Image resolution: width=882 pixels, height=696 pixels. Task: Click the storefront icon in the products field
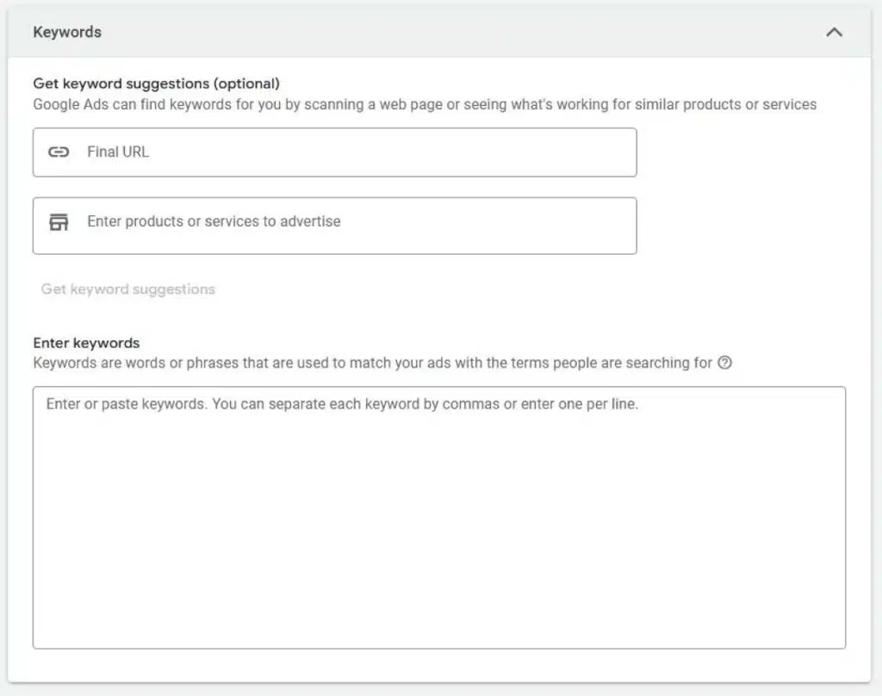pyautogui.click(x=58, y=222)
